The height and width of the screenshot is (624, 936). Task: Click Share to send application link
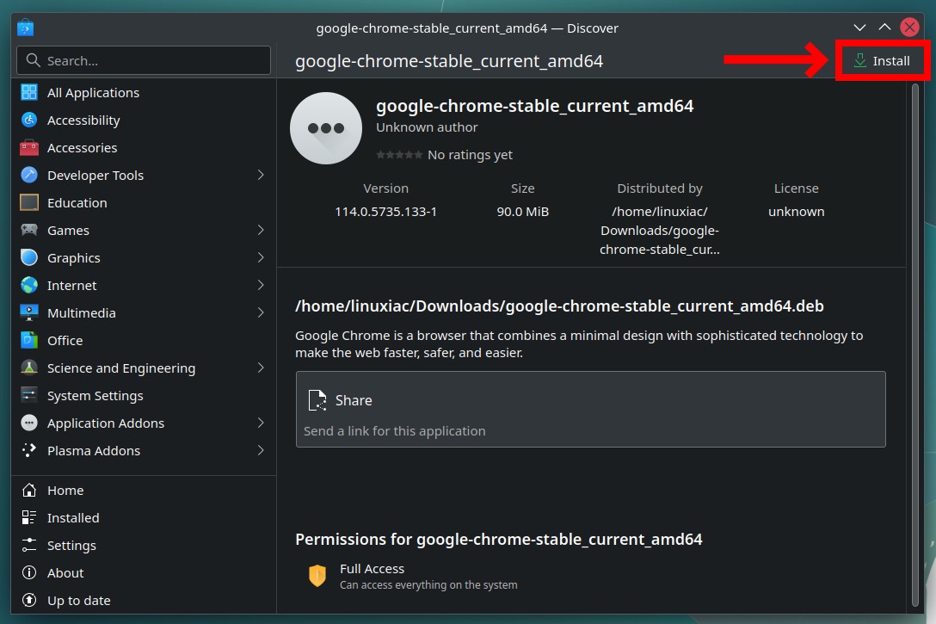click(590, 409)
